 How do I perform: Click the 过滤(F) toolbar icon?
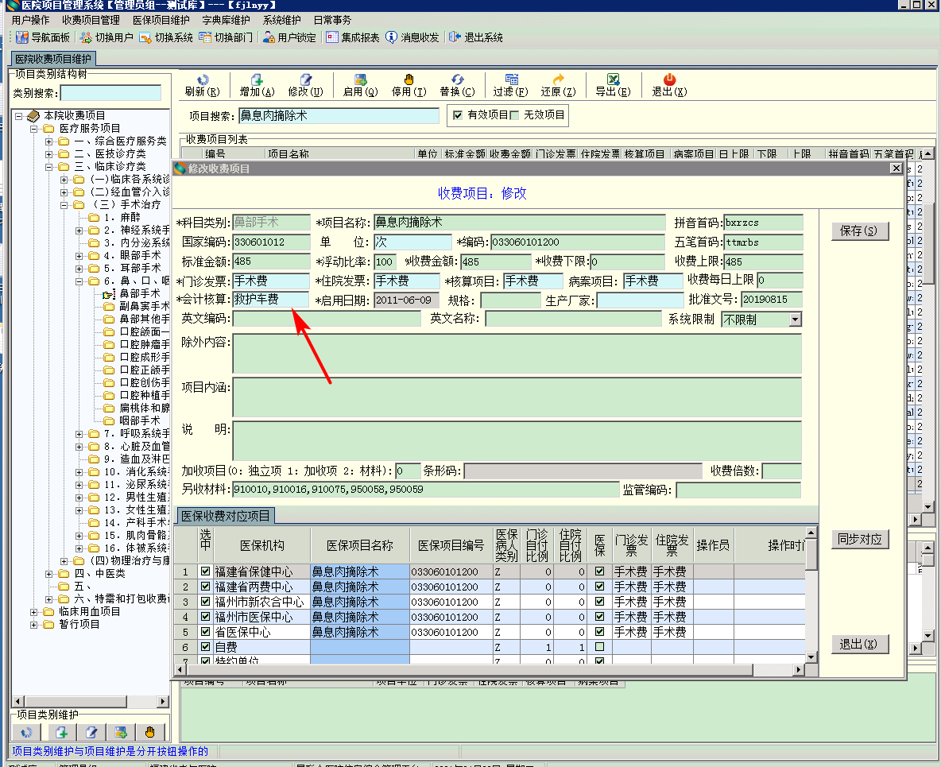(x=511, y=79)
